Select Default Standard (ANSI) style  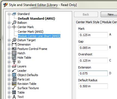[36, 19]
